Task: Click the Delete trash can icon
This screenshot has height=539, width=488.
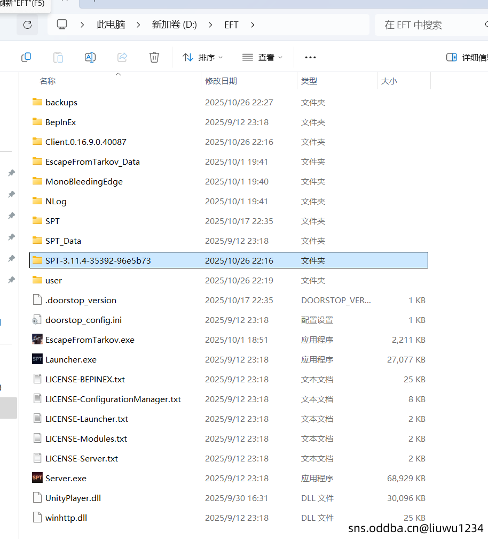Action: click(x=154, y=57)
